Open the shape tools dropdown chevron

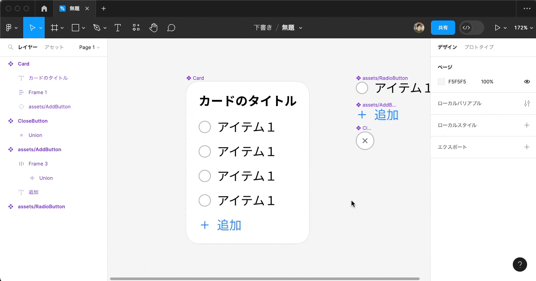(84, 28)
